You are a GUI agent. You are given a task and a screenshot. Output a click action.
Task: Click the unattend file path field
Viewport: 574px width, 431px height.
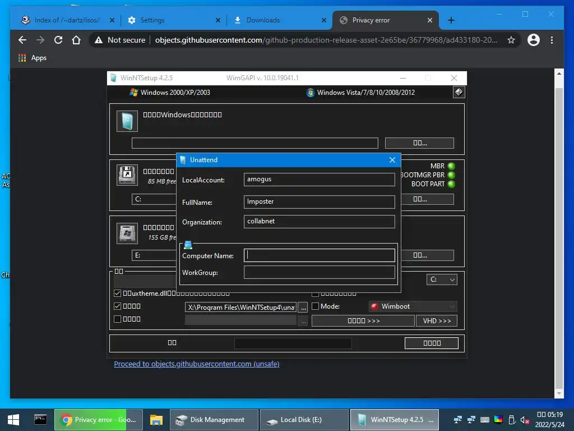tap(240, 307)
